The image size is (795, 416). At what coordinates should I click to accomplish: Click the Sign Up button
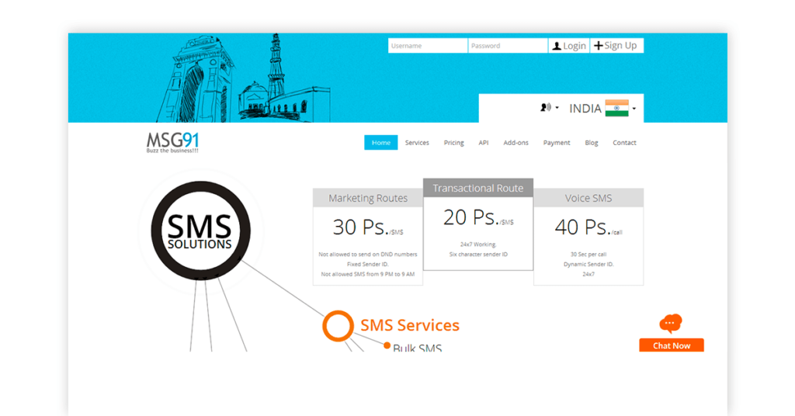(616, 46)
